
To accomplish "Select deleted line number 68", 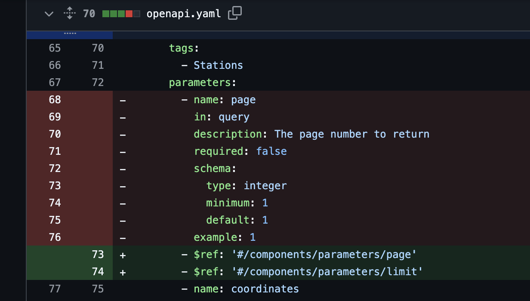I will [55, 100].
